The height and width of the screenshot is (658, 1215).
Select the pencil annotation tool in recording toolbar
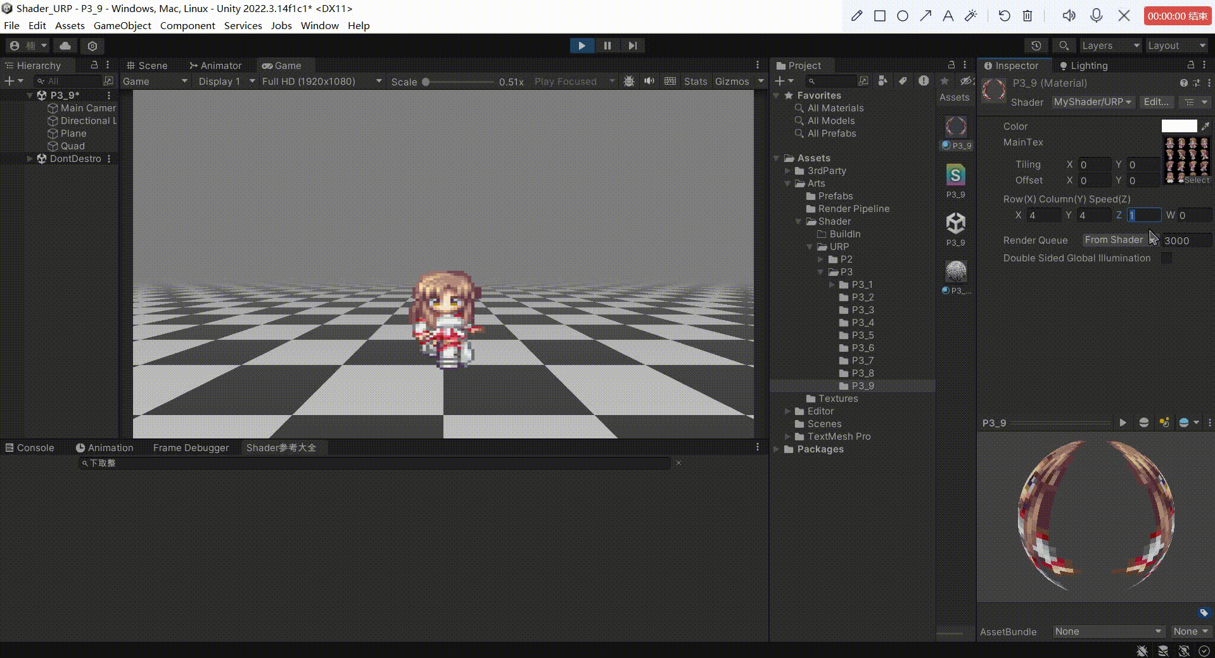point(856,15)
